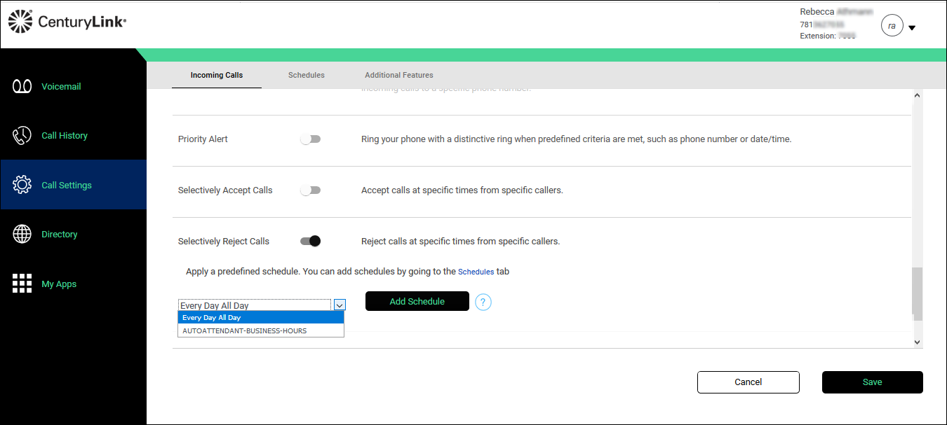
Task: Click the scrollbar down arrow
Action: (917, 342)
